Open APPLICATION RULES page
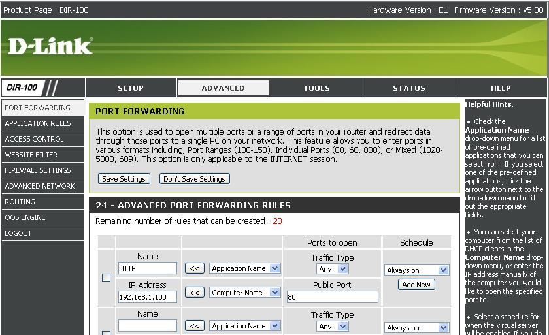This screenshot has height=335, width=549. point(42,123)
